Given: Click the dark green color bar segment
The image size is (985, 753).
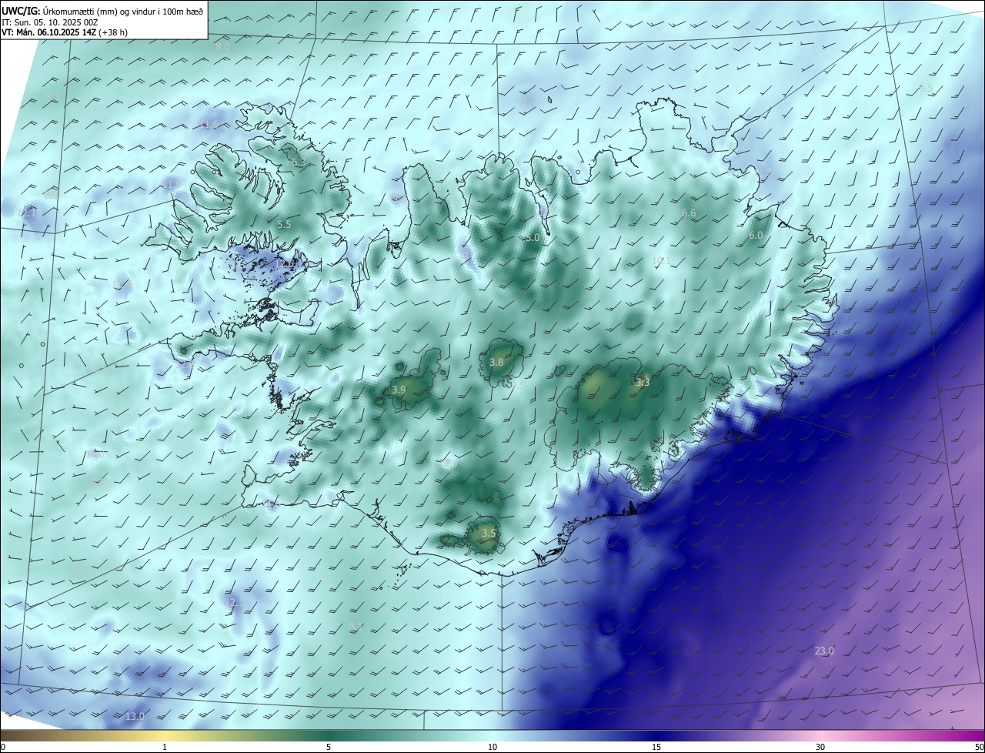Looking at the screenshot, I should (329, 736).
